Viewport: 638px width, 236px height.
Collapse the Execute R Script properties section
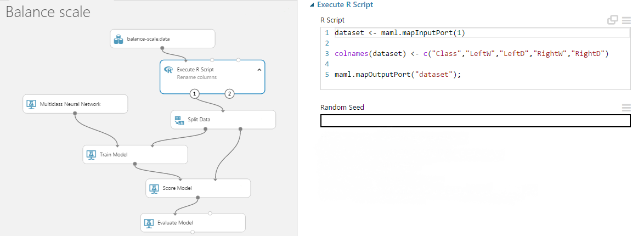click(312, 5)
